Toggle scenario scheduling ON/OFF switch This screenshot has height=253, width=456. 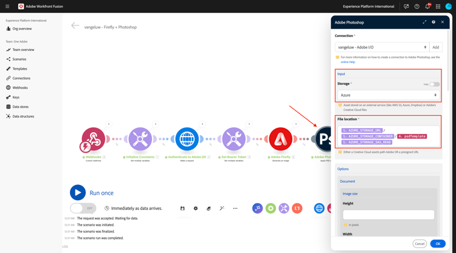pyautogui.click(x=83, y=208)
